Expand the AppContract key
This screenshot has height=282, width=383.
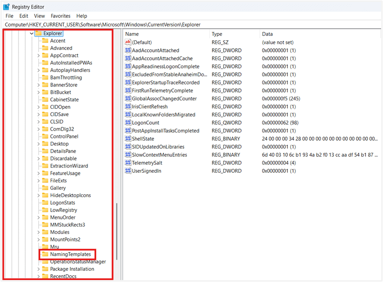point(38,56)
